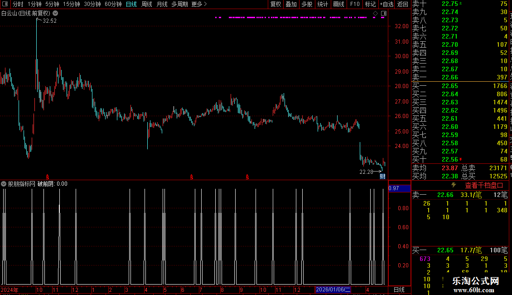Click the 348 order in sell queue

tap(502, 210)
